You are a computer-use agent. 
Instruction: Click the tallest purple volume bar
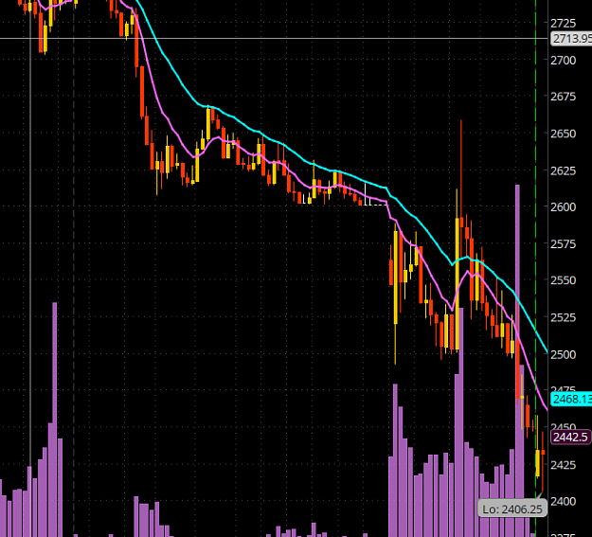coord(517,361)
